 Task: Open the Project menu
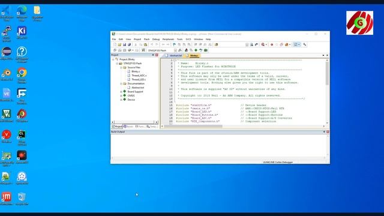tap(137, 39)
